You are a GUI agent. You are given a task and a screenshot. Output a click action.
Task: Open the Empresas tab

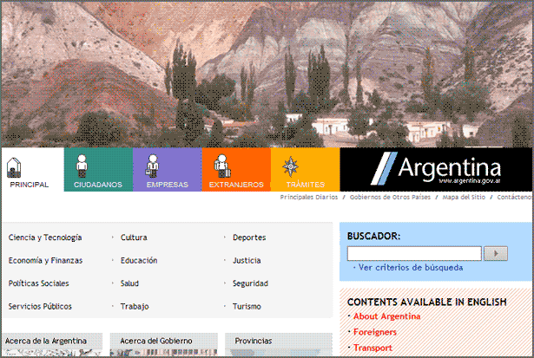tap(167, 185)
